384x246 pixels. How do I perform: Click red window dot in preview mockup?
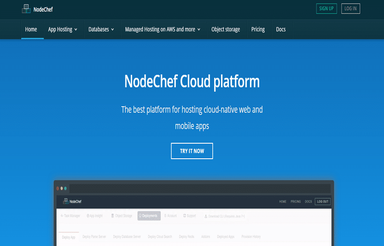pos(58,188)
